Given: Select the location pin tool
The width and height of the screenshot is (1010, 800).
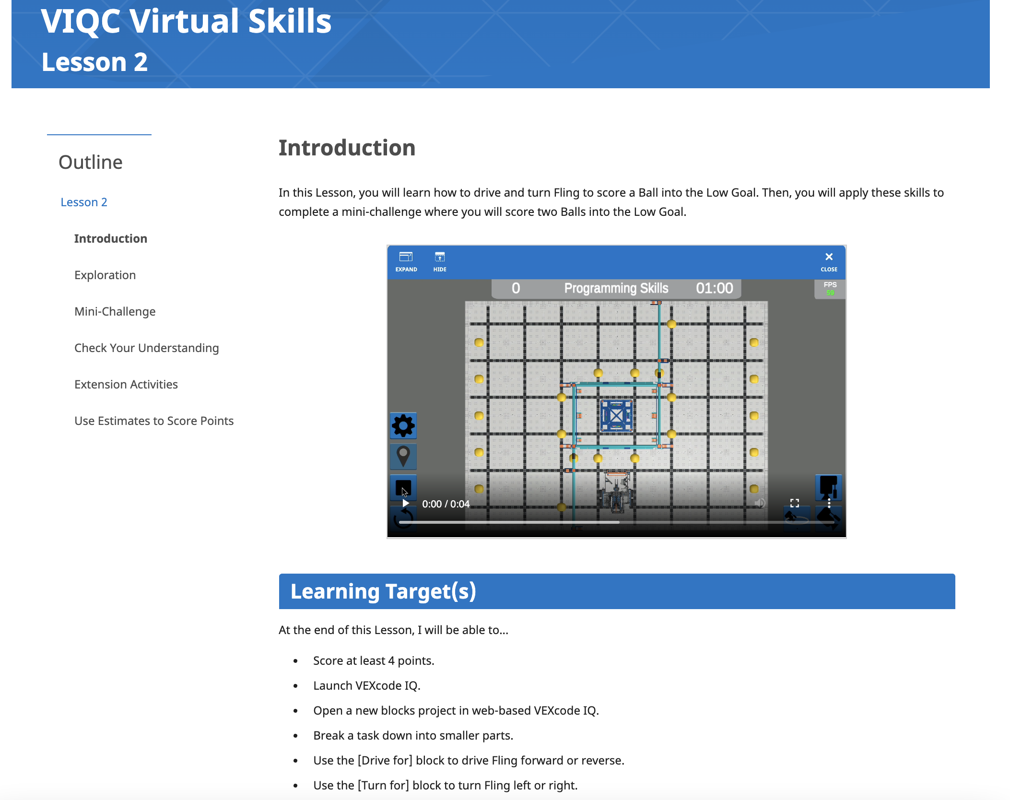Looking at the screenshot, I should coord(403,457).
